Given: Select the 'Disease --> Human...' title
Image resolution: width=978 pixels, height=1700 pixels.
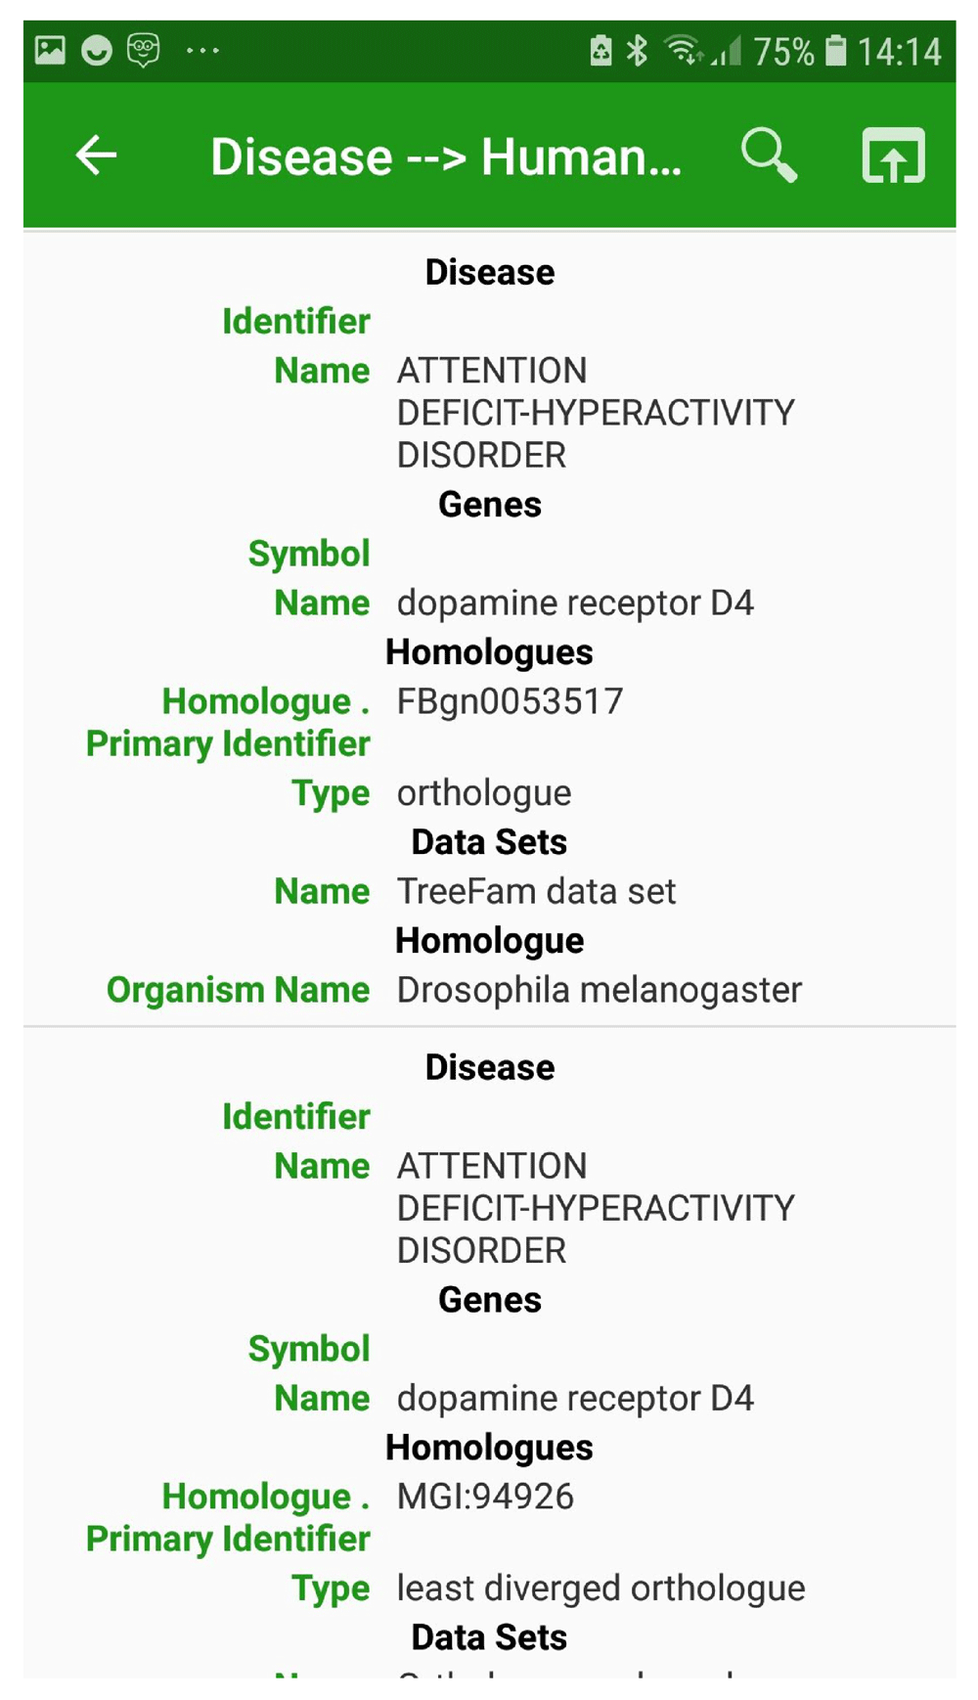Looking at the screenshot, I should [x=446, y=157].
